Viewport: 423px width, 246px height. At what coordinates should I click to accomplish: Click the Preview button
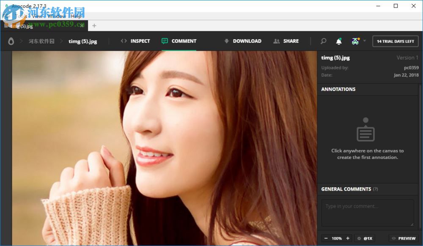tap(404, 238)
